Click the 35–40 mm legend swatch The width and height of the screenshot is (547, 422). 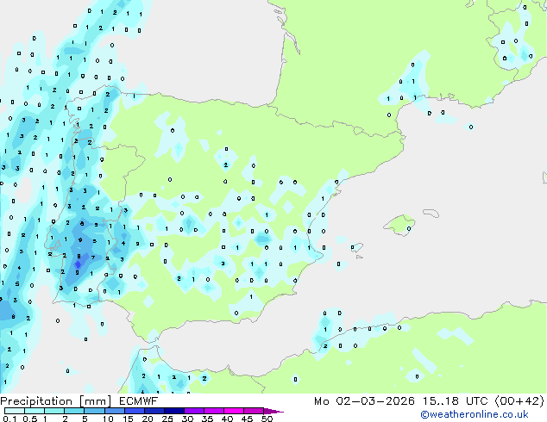(213, 411)
